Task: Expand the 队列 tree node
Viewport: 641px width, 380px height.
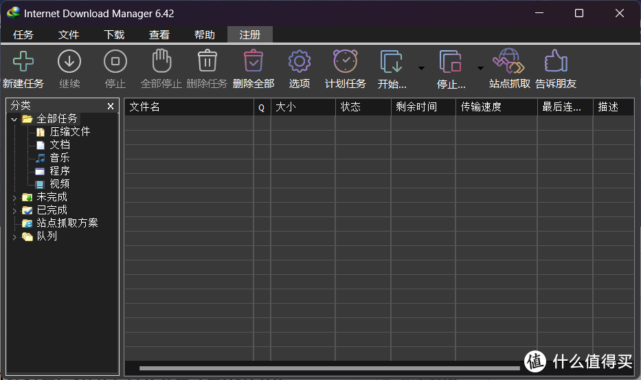Action: coord(14,237)
